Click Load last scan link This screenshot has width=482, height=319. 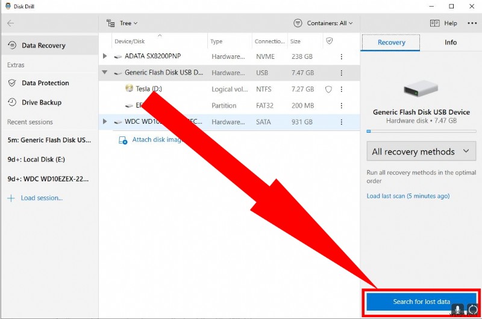(408, 196)
